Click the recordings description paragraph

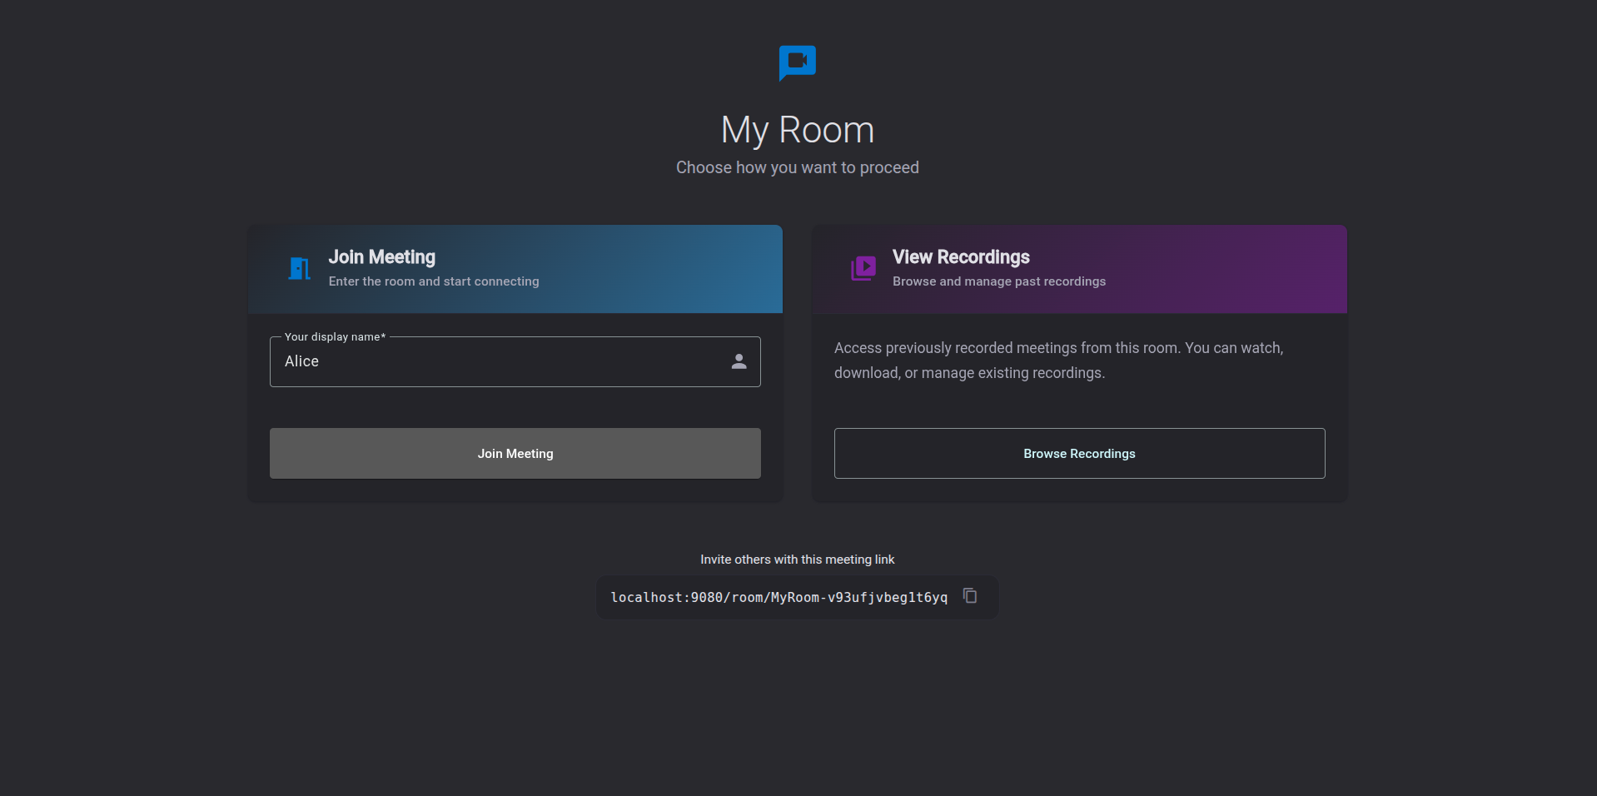(x=1058, y=360)
